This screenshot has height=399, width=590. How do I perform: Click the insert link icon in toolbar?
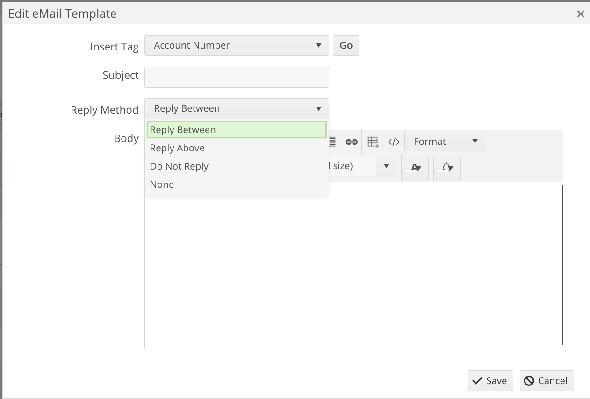tap(352, 142)
